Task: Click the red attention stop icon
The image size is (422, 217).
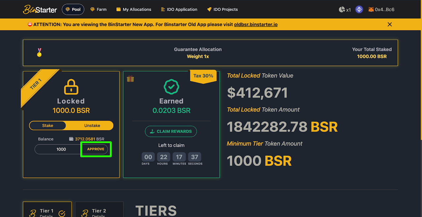Action: click(30, 24)
